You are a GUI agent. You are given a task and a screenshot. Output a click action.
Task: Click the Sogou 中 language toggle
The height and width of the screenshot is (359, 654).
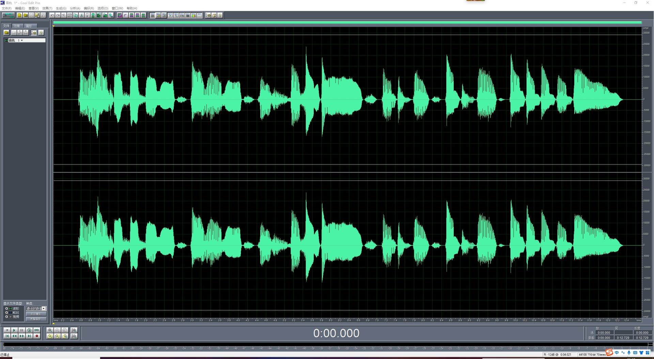tap(617, 353)
